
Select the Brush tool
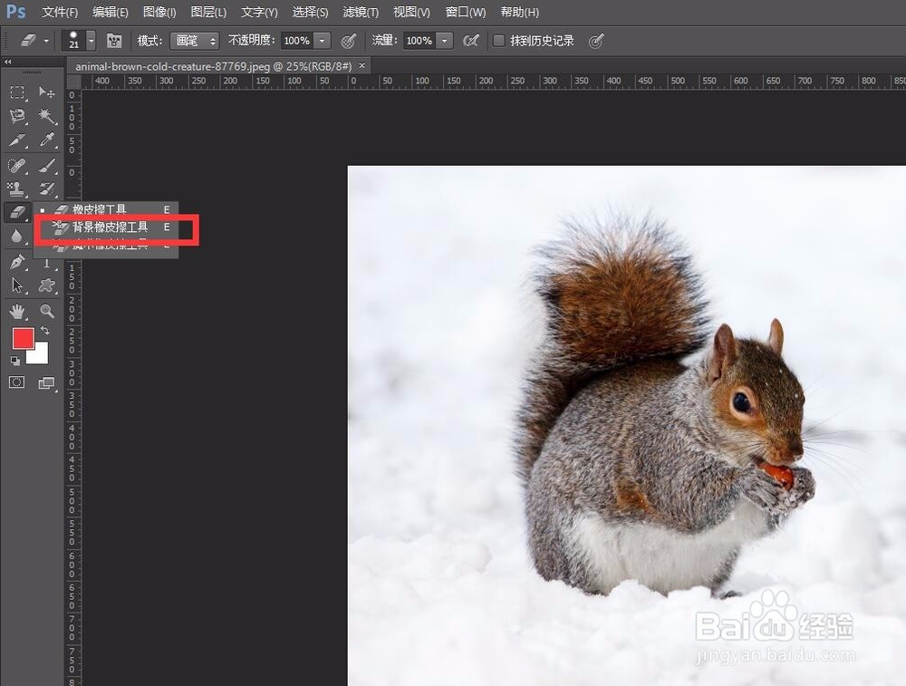[46, 166]
